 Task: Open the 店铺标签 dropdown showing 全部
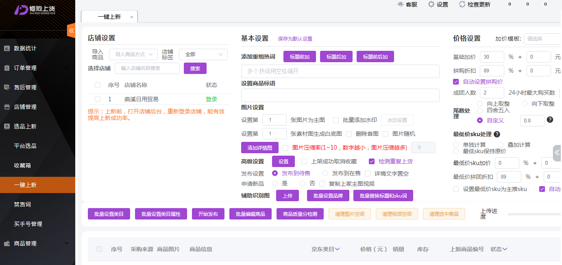click(203, 54)
